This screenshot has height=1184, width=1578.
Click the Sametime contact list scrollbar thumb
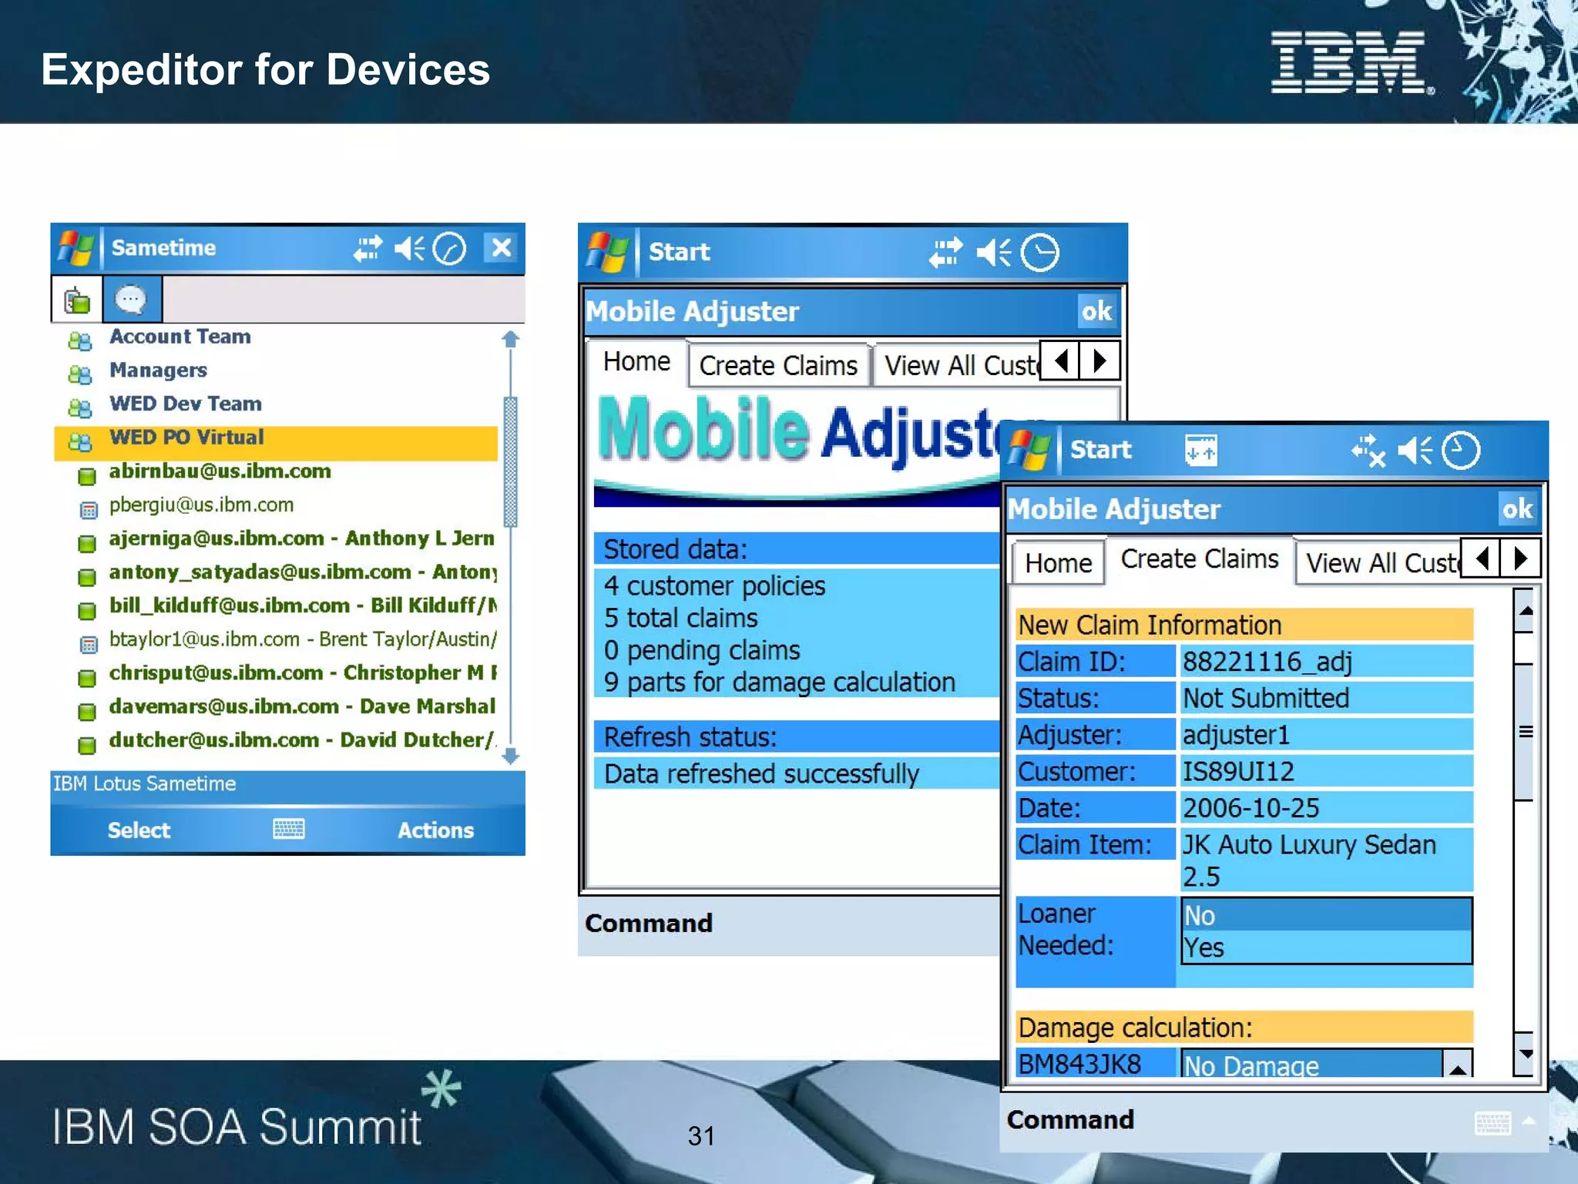510,461
